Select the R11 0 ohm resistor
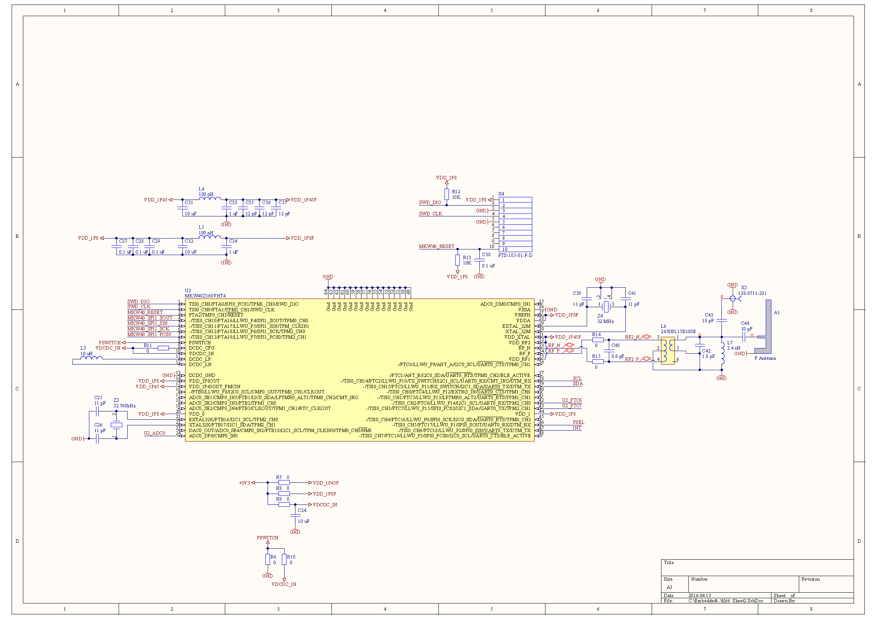The image size is (878, 620). click(163, 348)
